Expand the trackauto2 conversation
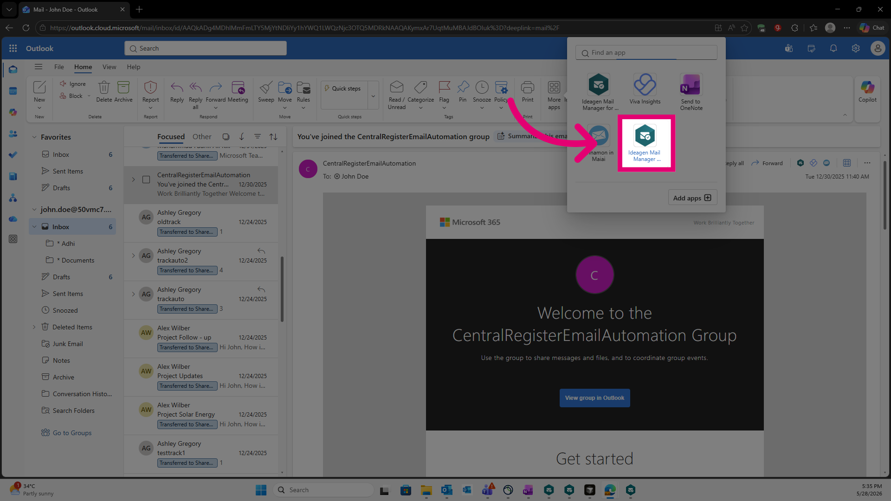 134,256
